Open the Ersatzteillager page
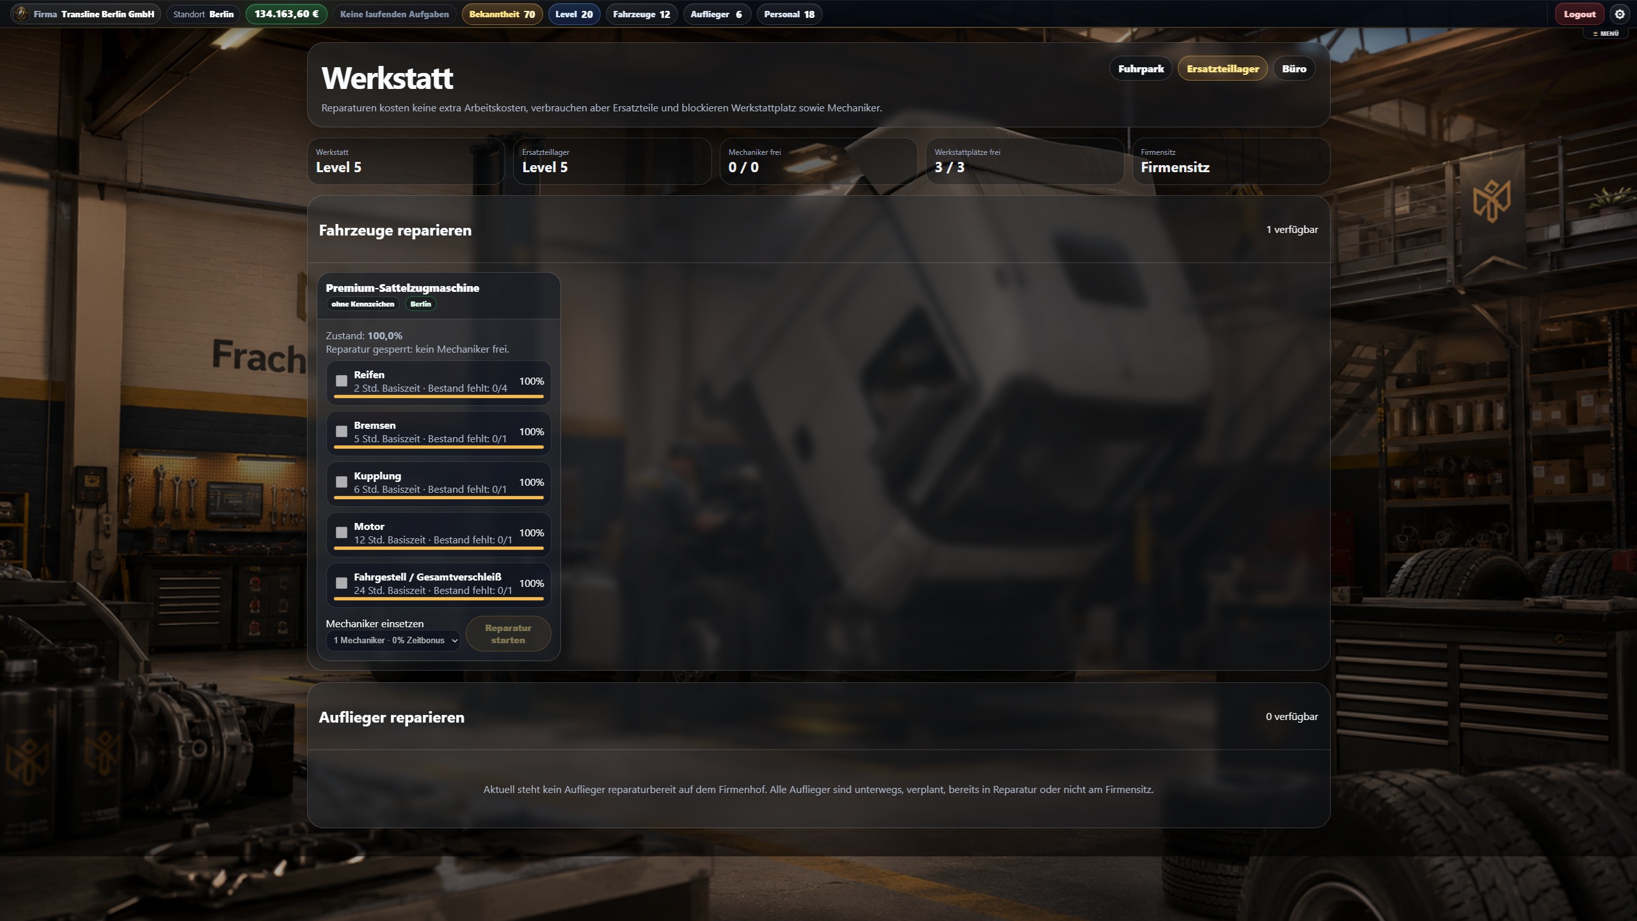The width and height of the screenshot is (1637, 921). point(1222,68)
